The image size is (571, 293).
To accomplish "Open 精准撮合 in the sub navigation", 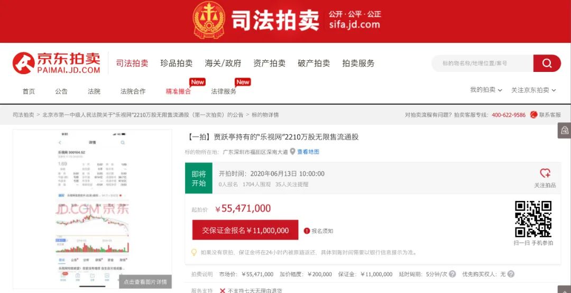I will click(x=178, y=91).
